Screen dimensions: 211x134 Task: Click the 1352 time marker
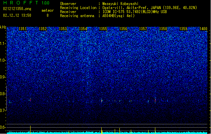pyautogui.click(x=43, y=29)
